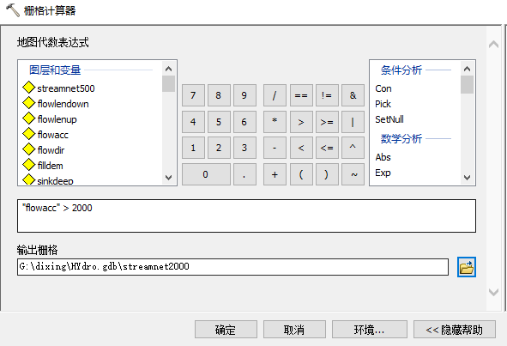
Task: Click the & Boolean And operator
Action: click(x=353, y=95)
